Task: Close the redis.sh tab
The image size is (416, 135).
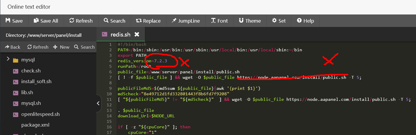Action: (137, 34)
